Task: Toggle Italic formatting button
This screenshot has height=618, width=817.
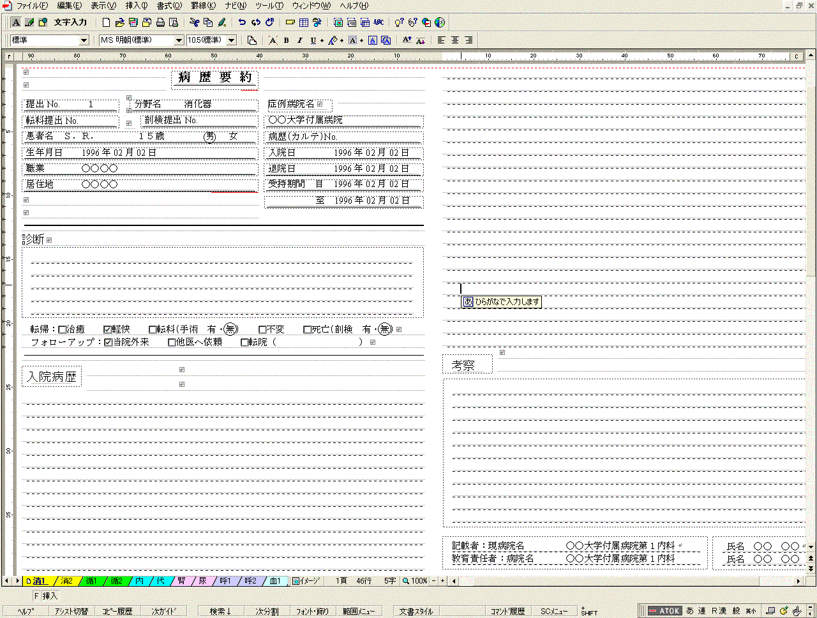Action: coord(299,40)
